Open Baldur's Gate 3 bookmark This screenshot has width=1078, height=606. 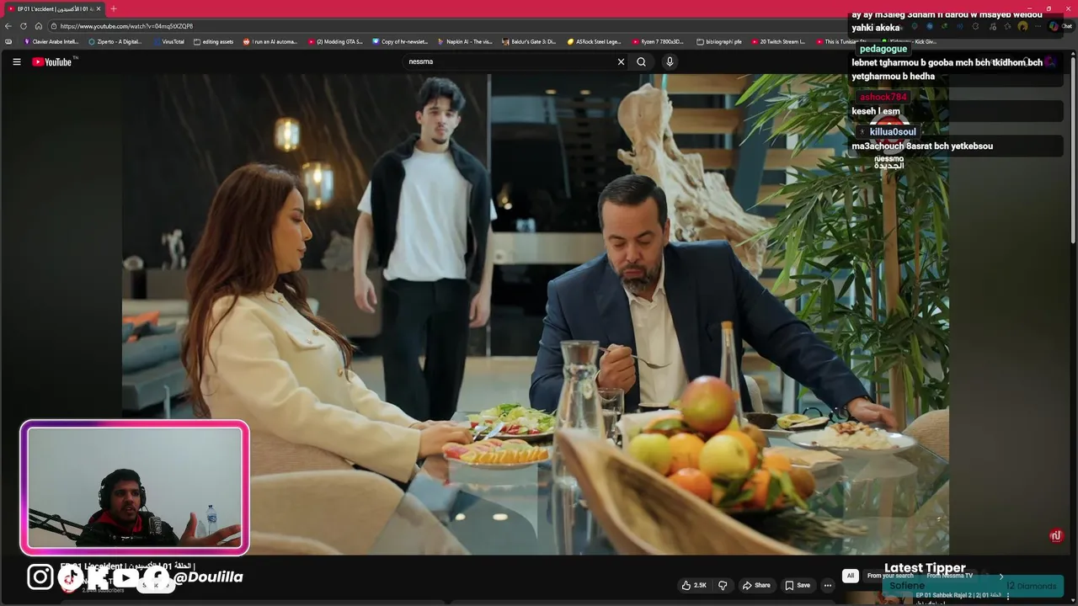click(529, 41)
